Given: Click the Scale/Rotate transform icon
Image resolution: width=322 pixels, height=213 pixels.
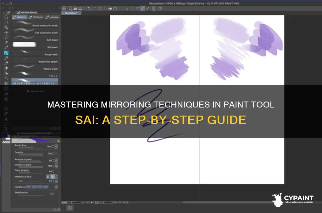Looking at the screenshot, I should pos(115,8).
